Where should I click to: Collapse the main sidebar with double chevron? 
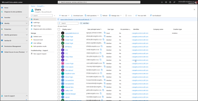26,100
